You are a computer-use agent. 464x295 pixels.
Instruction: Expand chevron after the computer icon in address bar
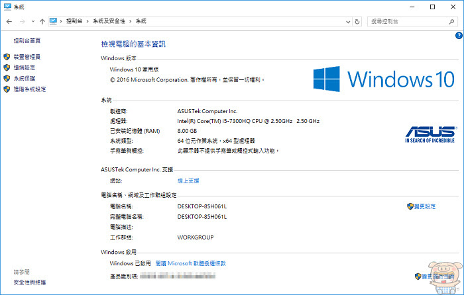click(x=61, y=21)
